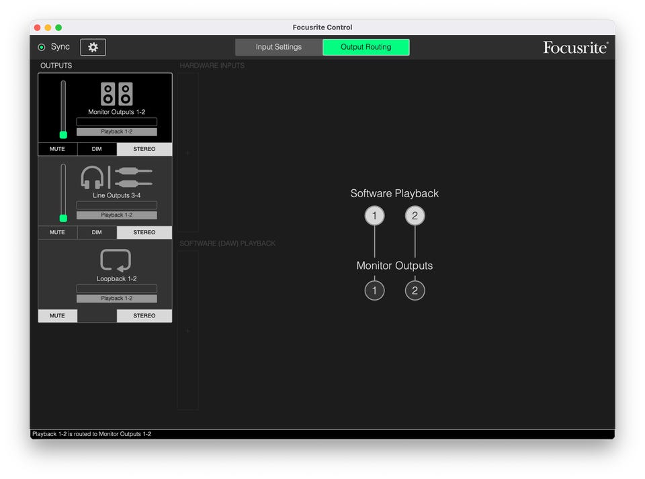The image size is (645, 479).
Task: Switch to the Output Routing tab
Action: pos(365,47)
